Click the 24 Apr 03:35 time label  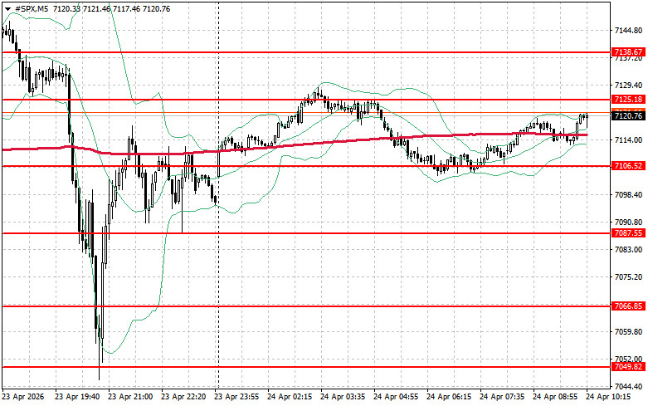click(x=343, y=397)
